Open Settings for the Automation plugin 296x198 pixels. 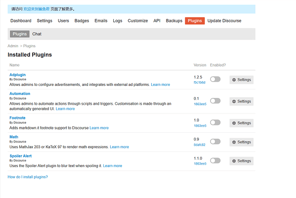pyautogui.click(x=242, y=101)
